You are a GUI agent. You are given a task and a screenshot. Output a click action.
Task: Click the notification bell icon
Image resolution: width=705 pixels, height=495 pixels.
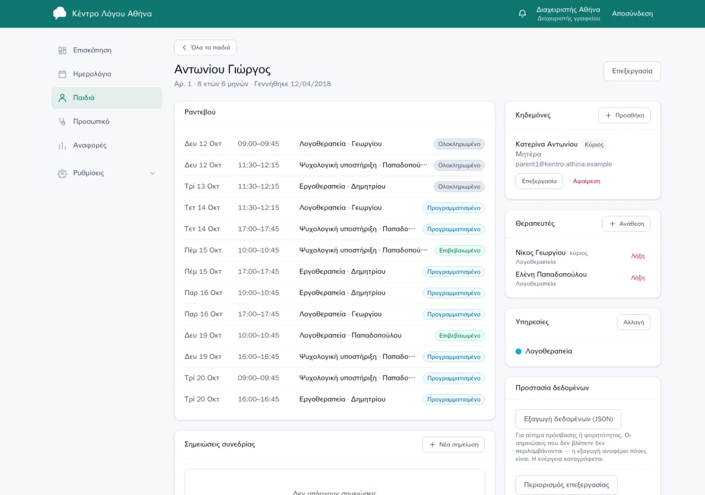pyautogui.click(x=522, y=14)
